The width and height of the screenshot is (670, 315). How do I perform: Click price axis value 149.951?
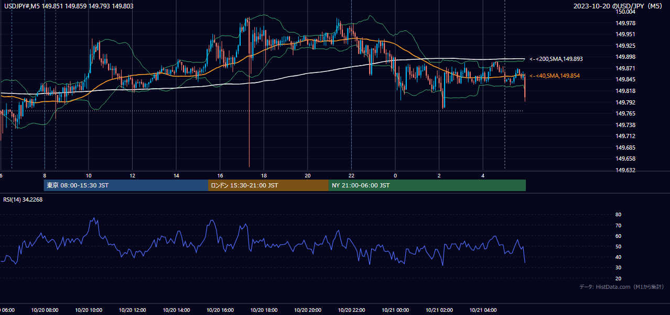point(626,35)
